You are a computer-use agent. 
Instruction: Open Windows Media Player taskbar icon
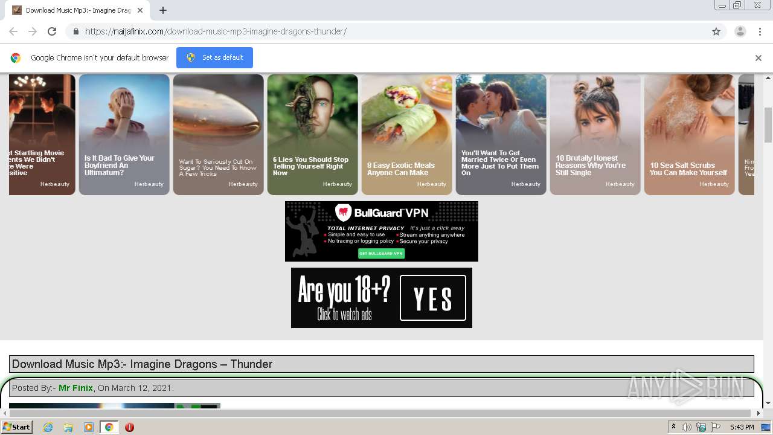click(x=89, y=427)
